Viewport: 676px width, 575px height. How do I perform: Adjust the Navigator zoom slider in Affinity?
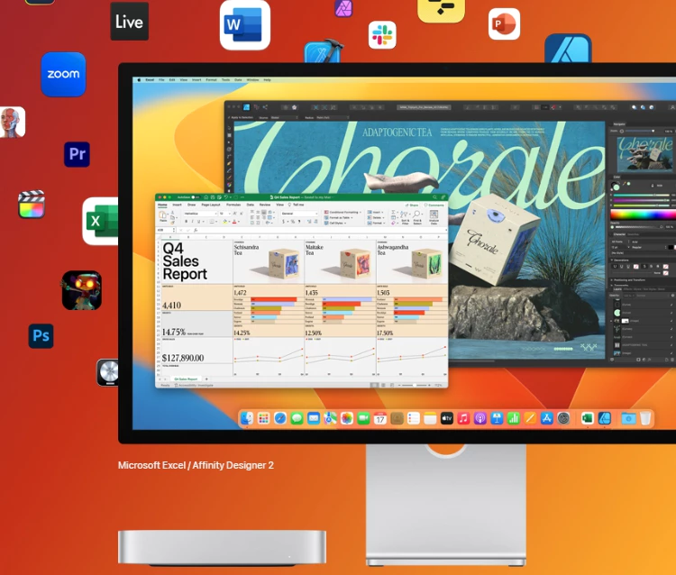639,131
